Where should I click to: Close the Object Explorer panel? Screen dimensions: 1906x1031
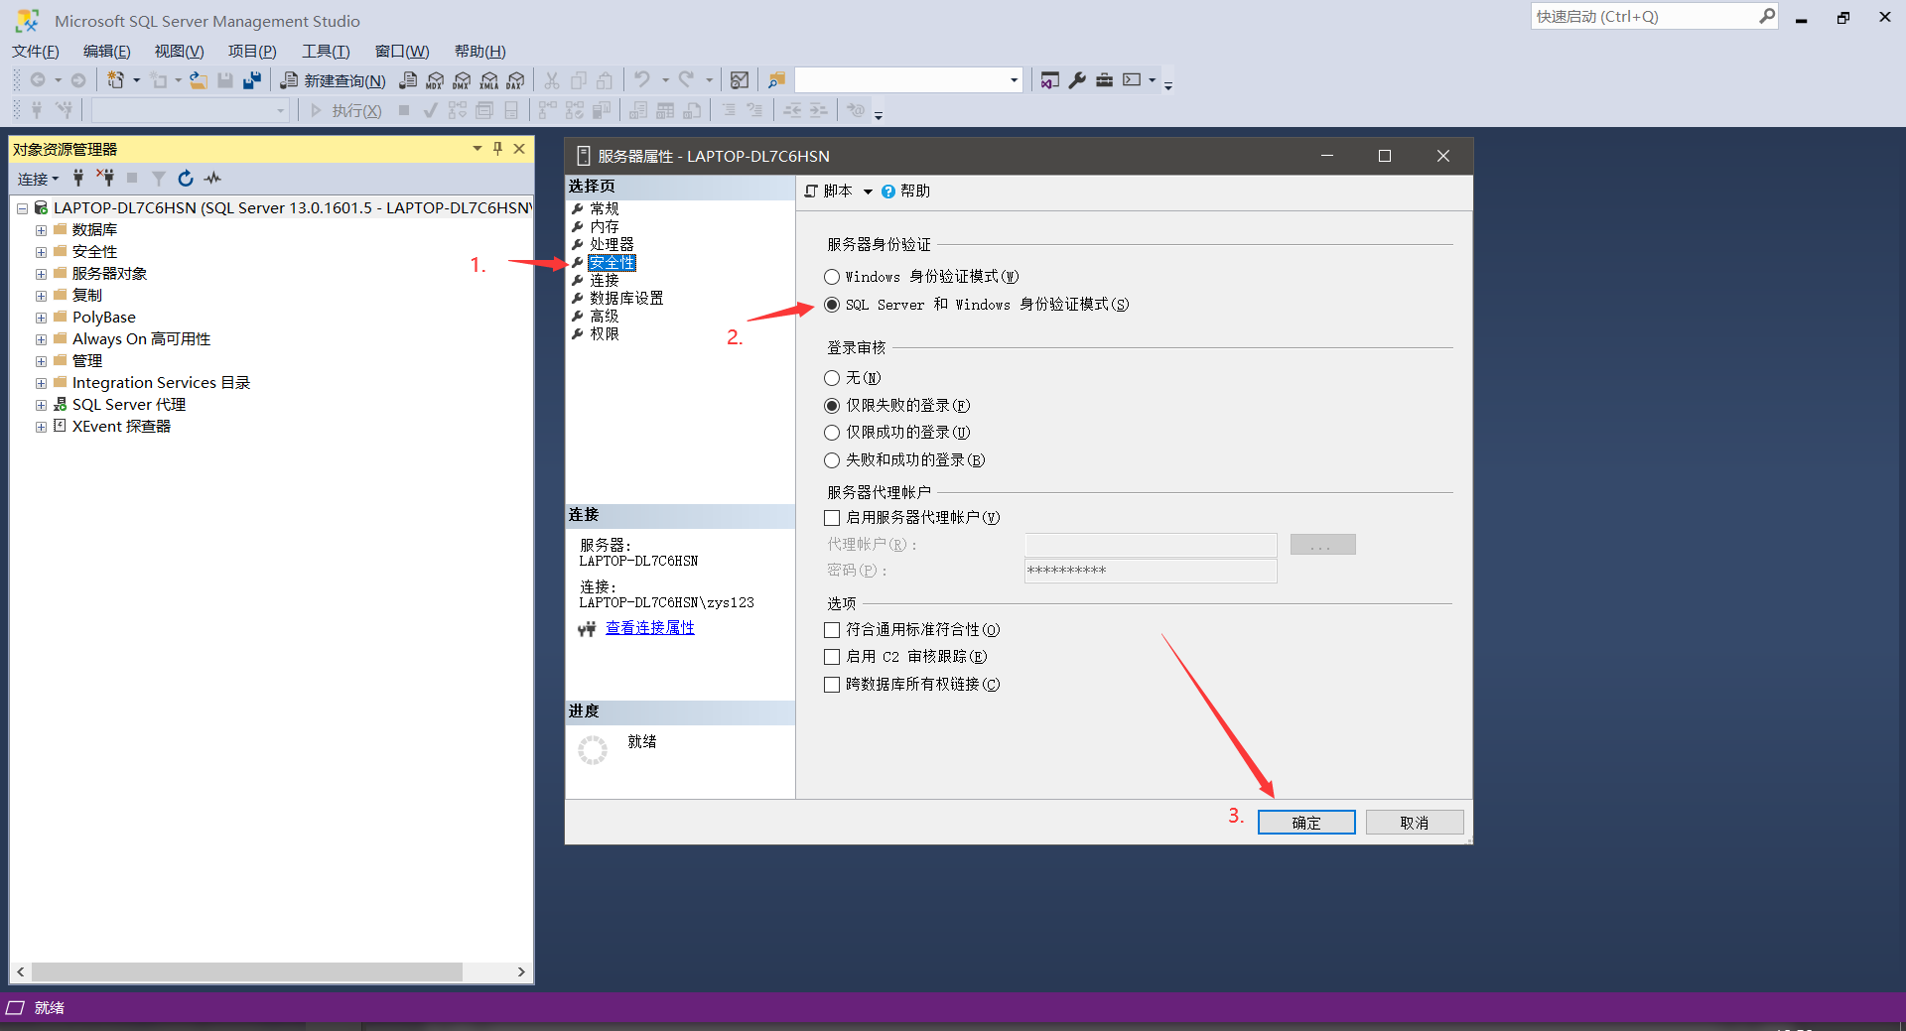click(x=519, y=149)
